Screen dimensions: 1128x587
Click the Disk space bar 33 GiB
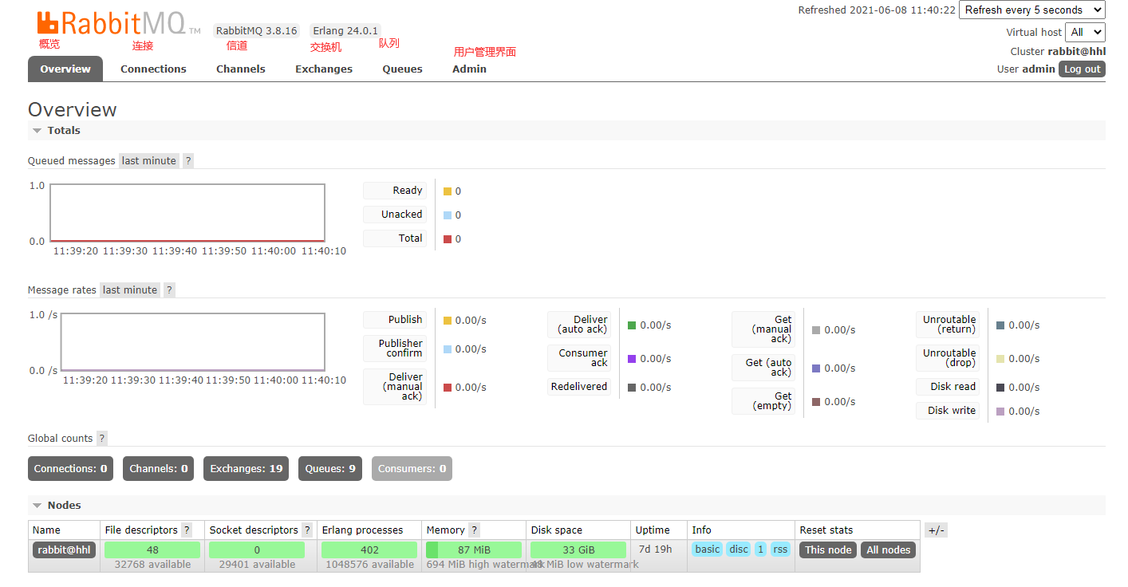[578, 550]
